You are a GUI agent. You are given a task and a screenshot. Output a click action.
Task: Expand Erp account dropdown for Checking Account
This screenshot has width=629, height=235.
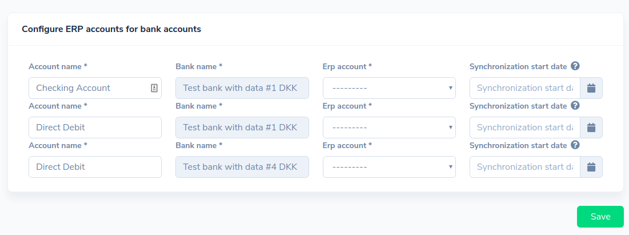click(389, 88)
